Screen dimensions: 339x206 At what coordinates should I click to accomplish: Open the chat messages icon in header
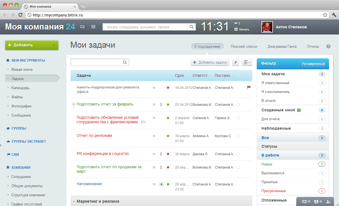point(83,27)
